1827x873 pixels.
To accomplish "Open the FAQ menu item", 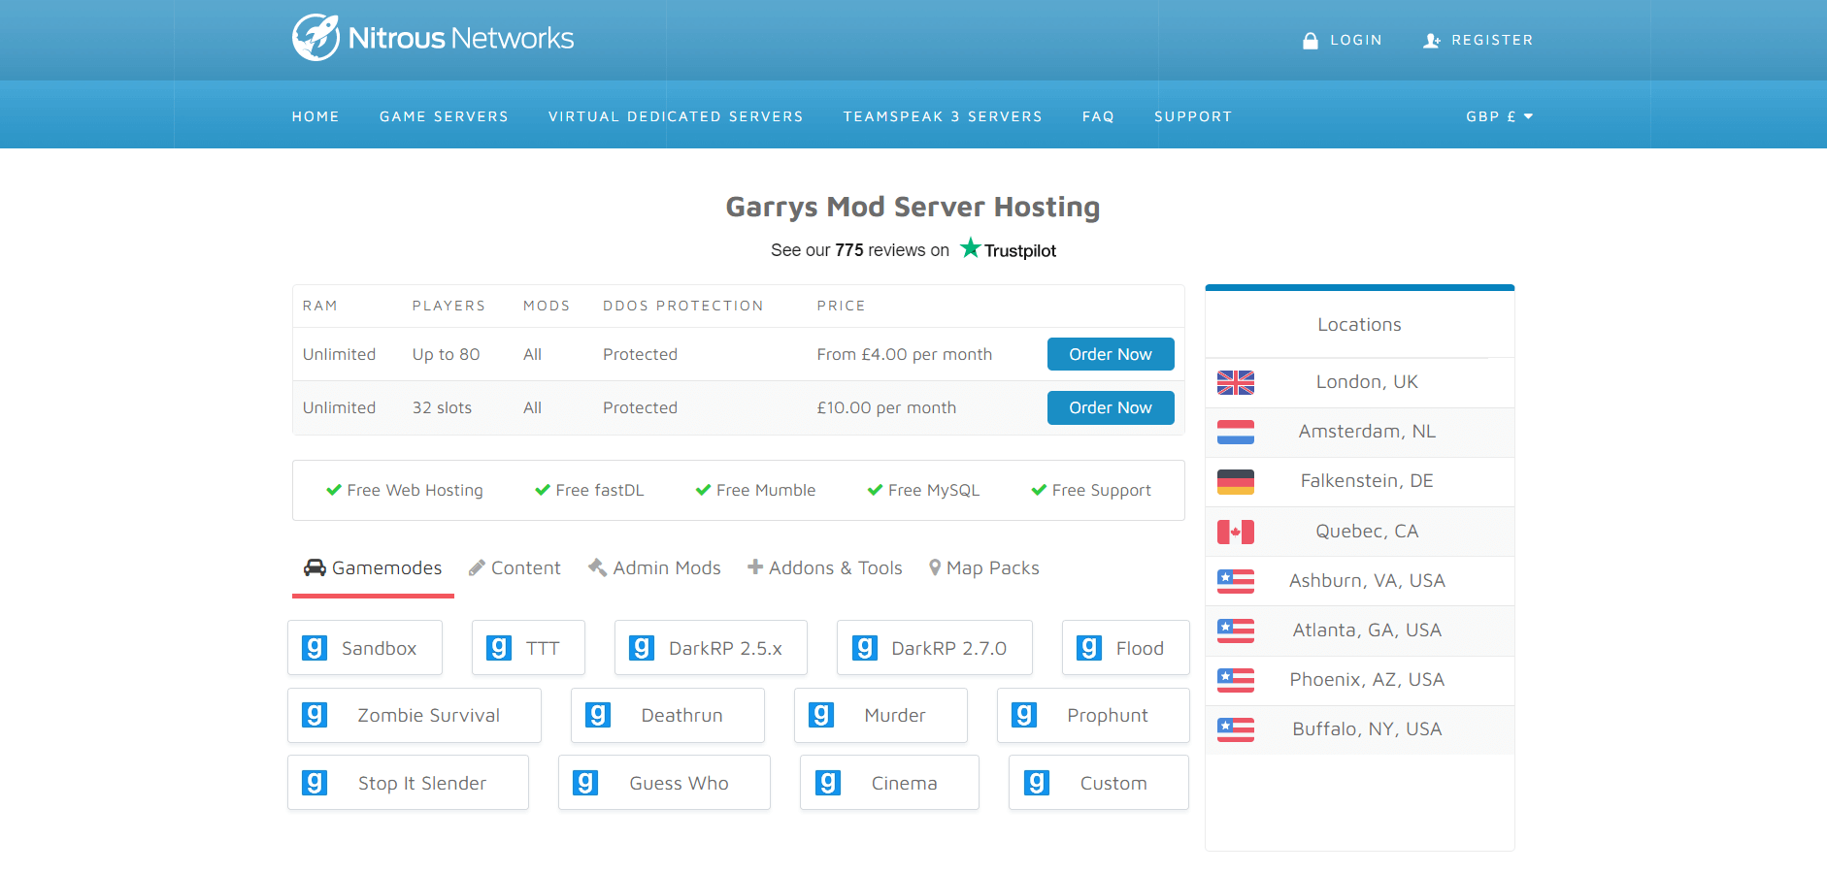I will point(1098,116).
